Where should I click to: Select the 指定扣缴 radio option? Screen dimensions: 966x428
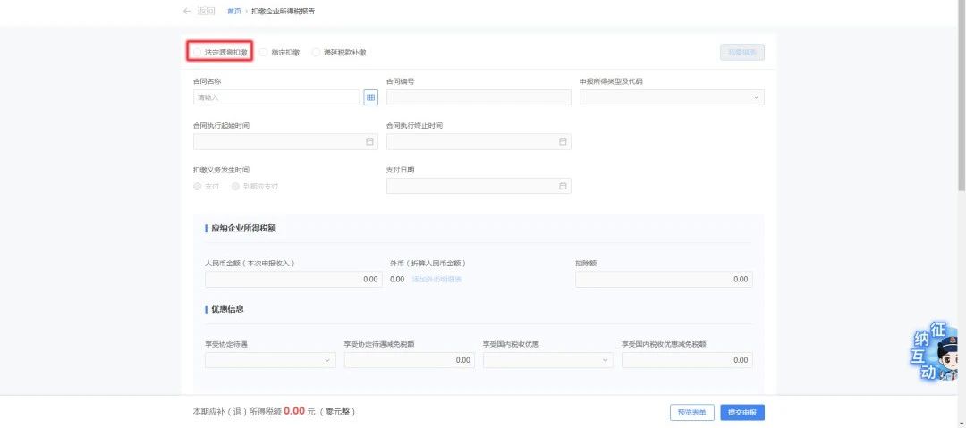pos(263,53)
